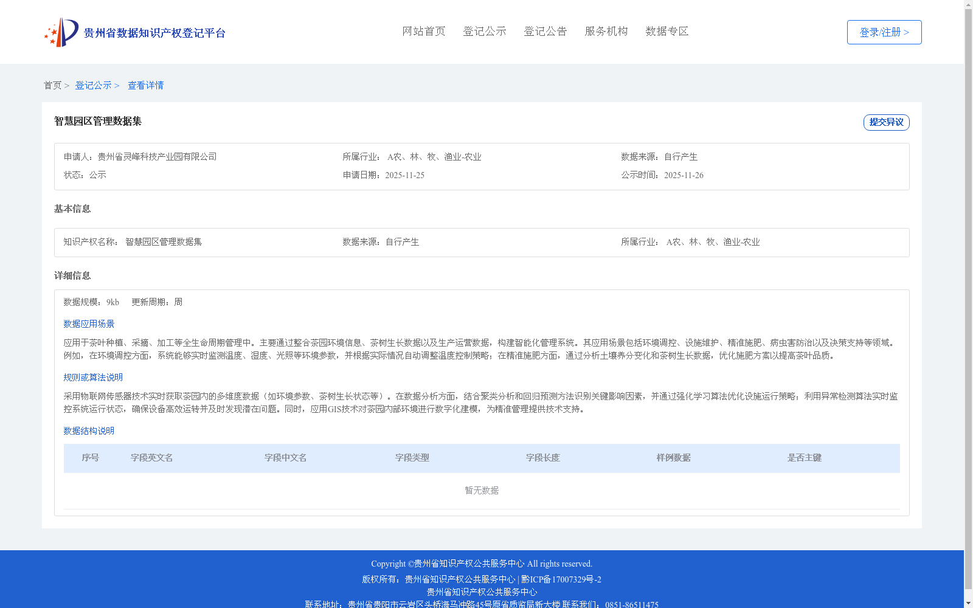Click 暂无数据 empty table message

(x=482, y=491)
